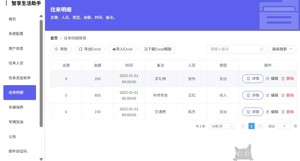Click the search magnifier icon in 备注 field
This screenshot has height=161, width=300.
[261, 49]
